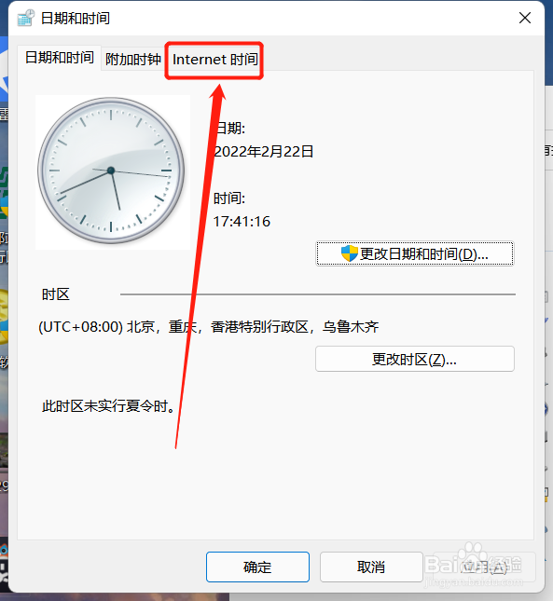Click the date value 2022年2月22日

click(x=264, y=151)
